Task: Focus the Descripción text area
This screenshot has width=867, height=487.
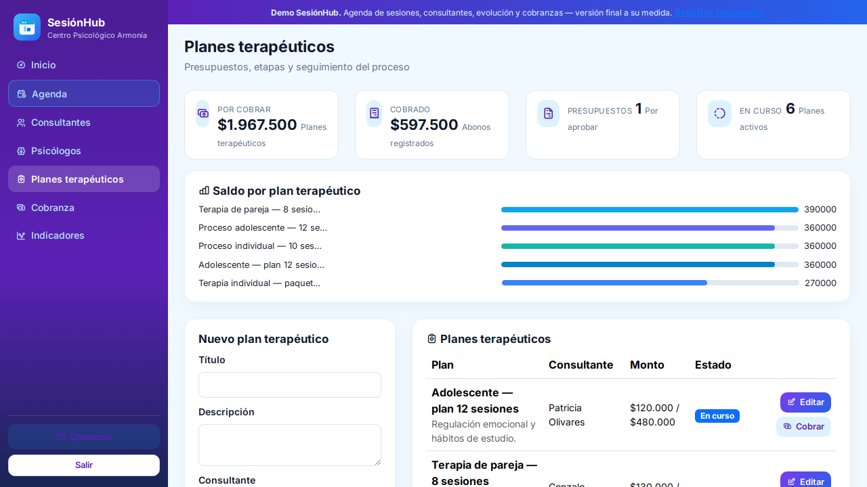Action: tap(290, 445)
